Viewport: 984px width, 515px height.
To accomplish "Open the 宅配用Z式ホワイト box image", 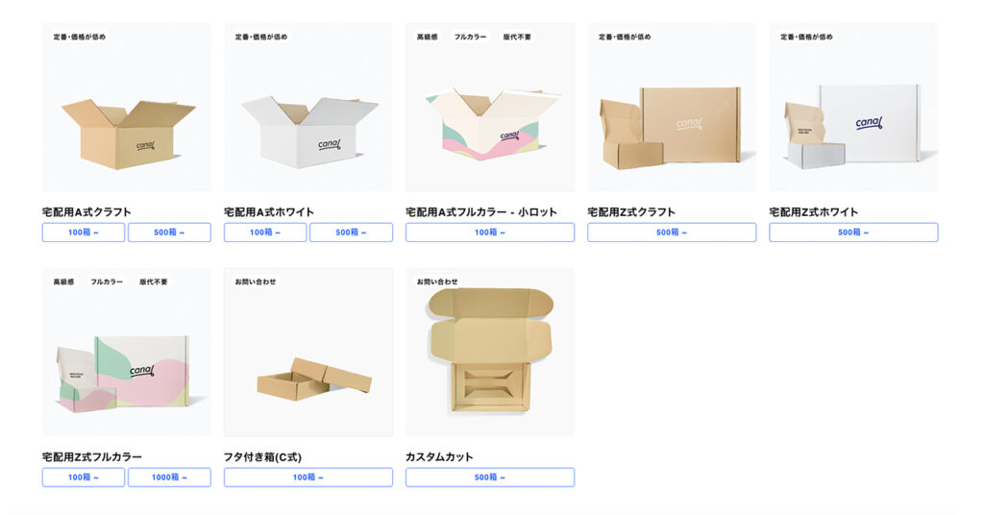I will click(853, 108).
